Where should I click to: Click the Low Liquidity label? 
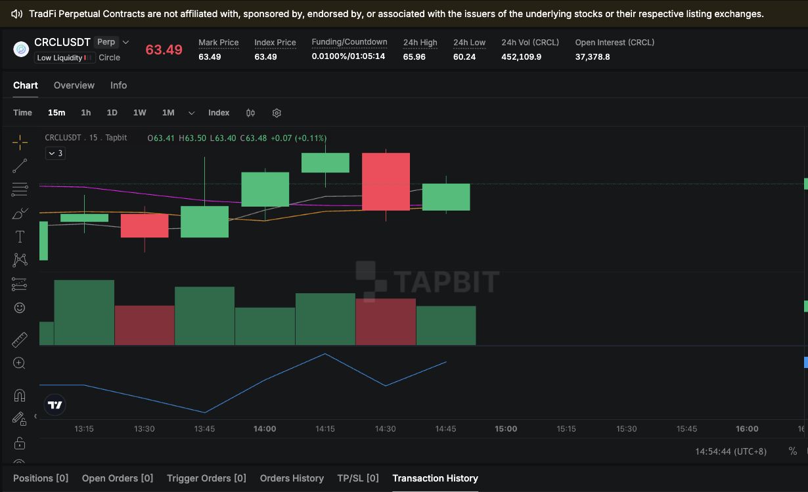pyautogui.click(x=65, y=58)
